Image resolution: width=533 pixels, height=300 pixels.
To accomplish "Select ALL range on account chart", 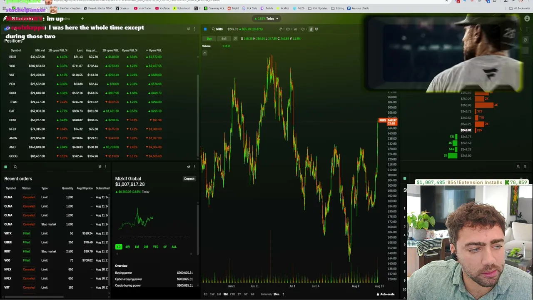I will [174, 247].
